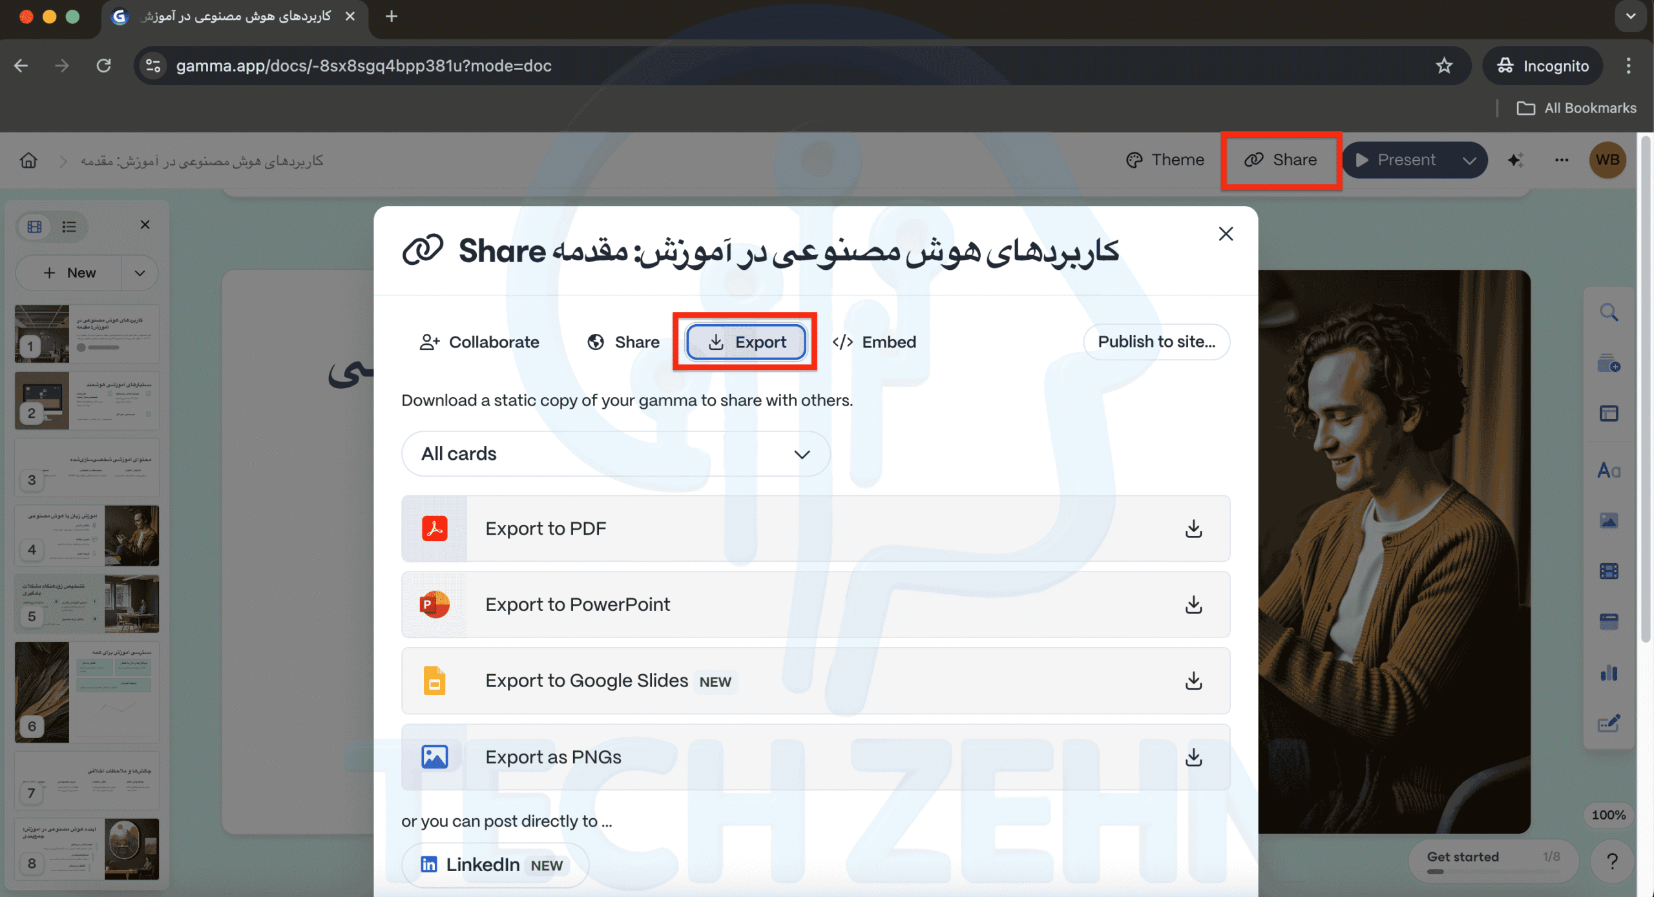Select card 5 thumbnail

point(87,603)
